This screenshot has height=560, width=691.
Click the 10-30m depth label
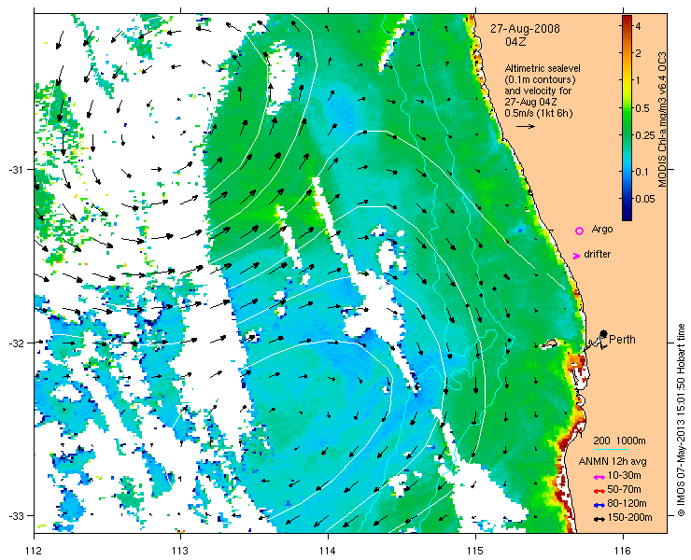coord(624,475)
